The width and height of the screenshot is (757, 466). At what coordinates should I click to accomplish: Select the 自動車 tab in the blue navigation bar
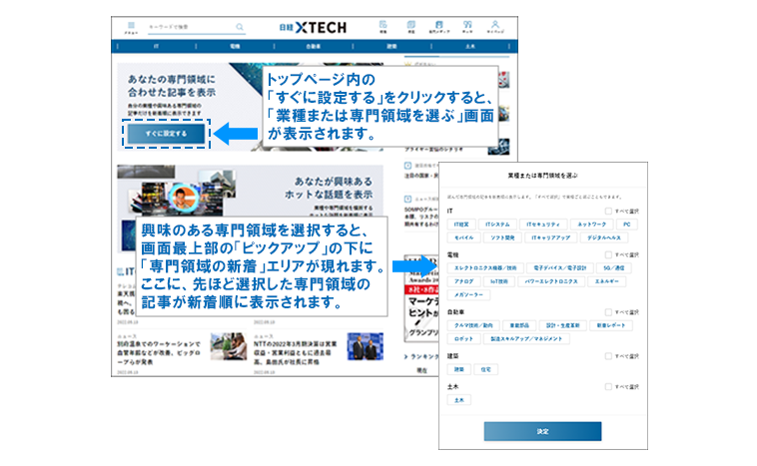pyautogui.click(x=314, y=46)
